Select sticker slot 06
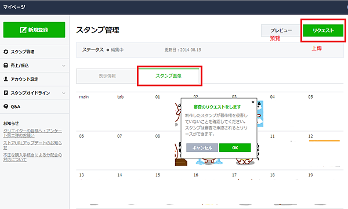 pos(95,150)
